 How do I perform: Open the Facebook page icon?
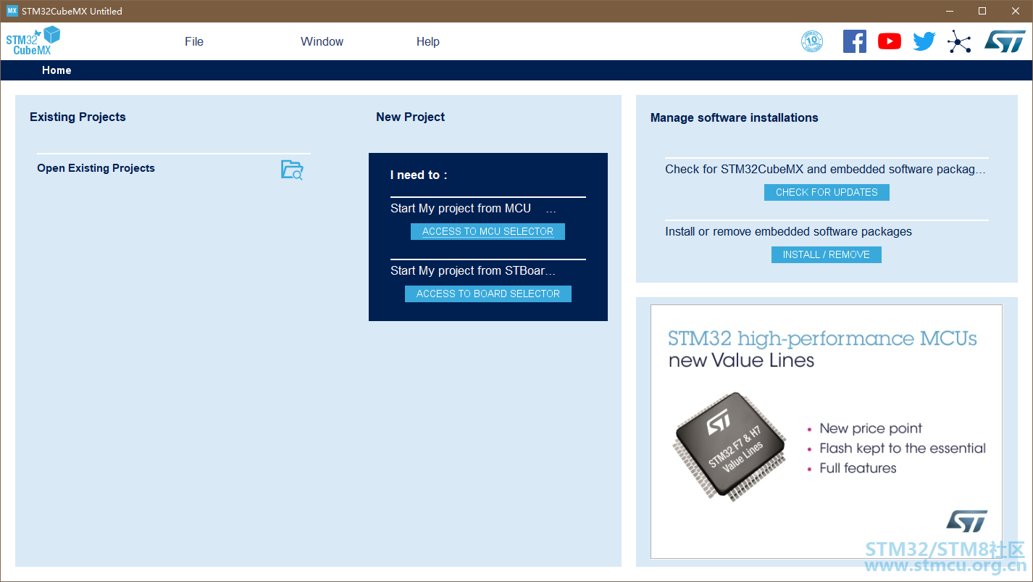(x=855, y=41)
